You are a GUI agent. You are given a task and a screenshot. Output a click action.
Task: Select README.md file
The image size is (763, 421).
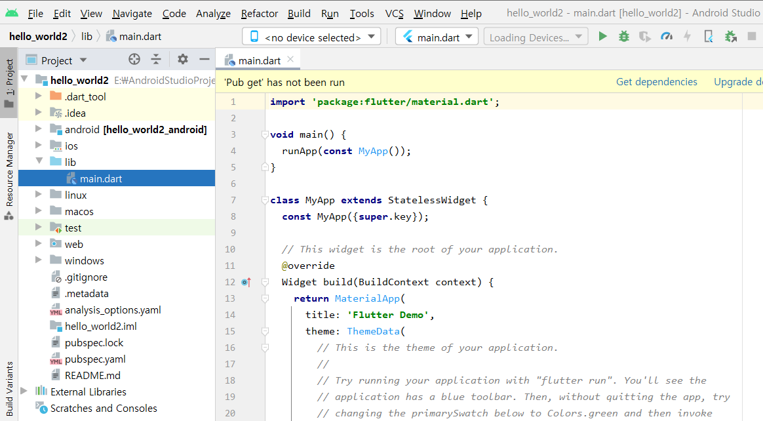click(92, 376)
